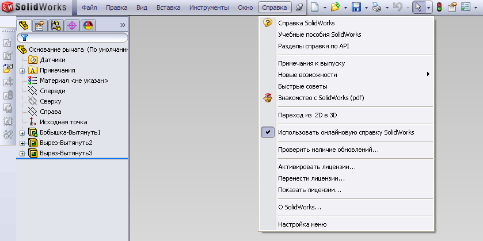Open the Вид menu
The height and width of the screenshot is (241, 483).
coord(142,7)
